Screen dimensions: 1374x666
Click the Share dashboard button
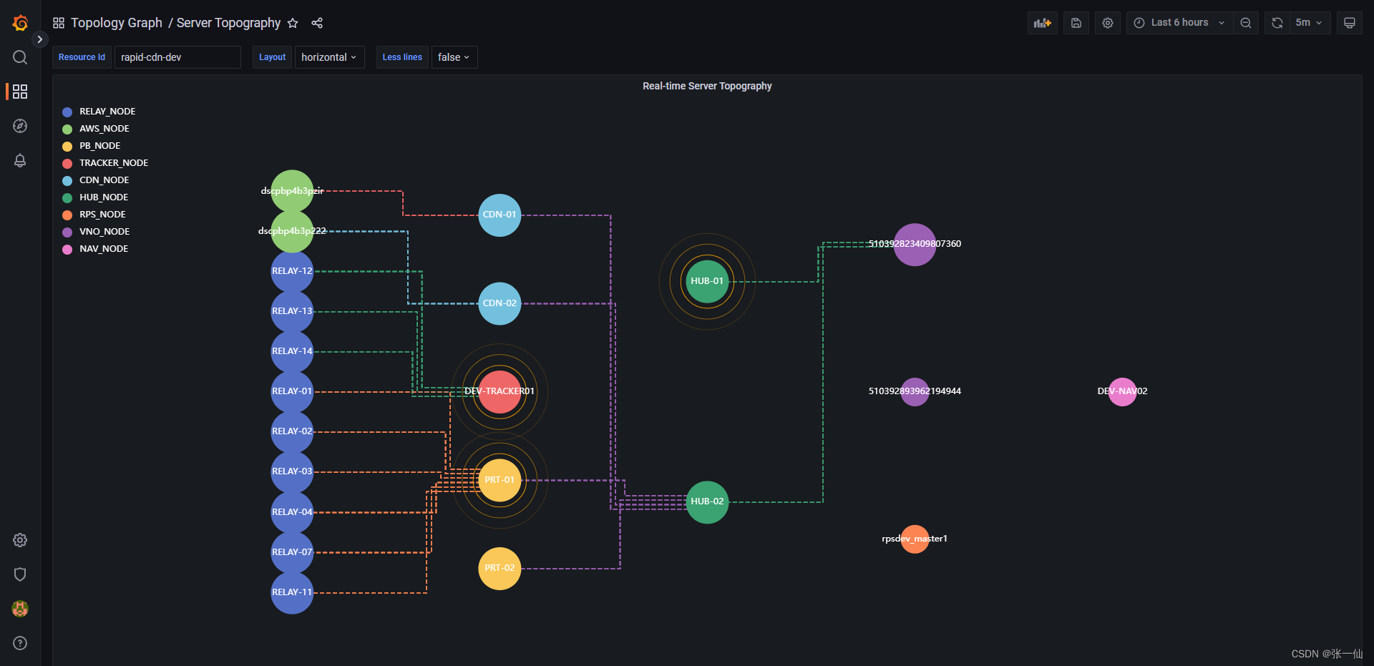tap(317, 23)
